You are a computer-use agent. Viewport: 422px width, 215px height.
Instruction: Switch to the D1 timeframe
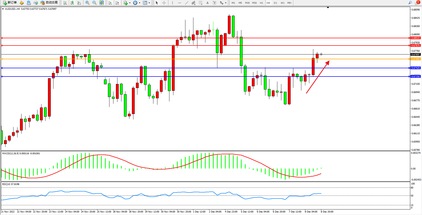coord(275,3)
